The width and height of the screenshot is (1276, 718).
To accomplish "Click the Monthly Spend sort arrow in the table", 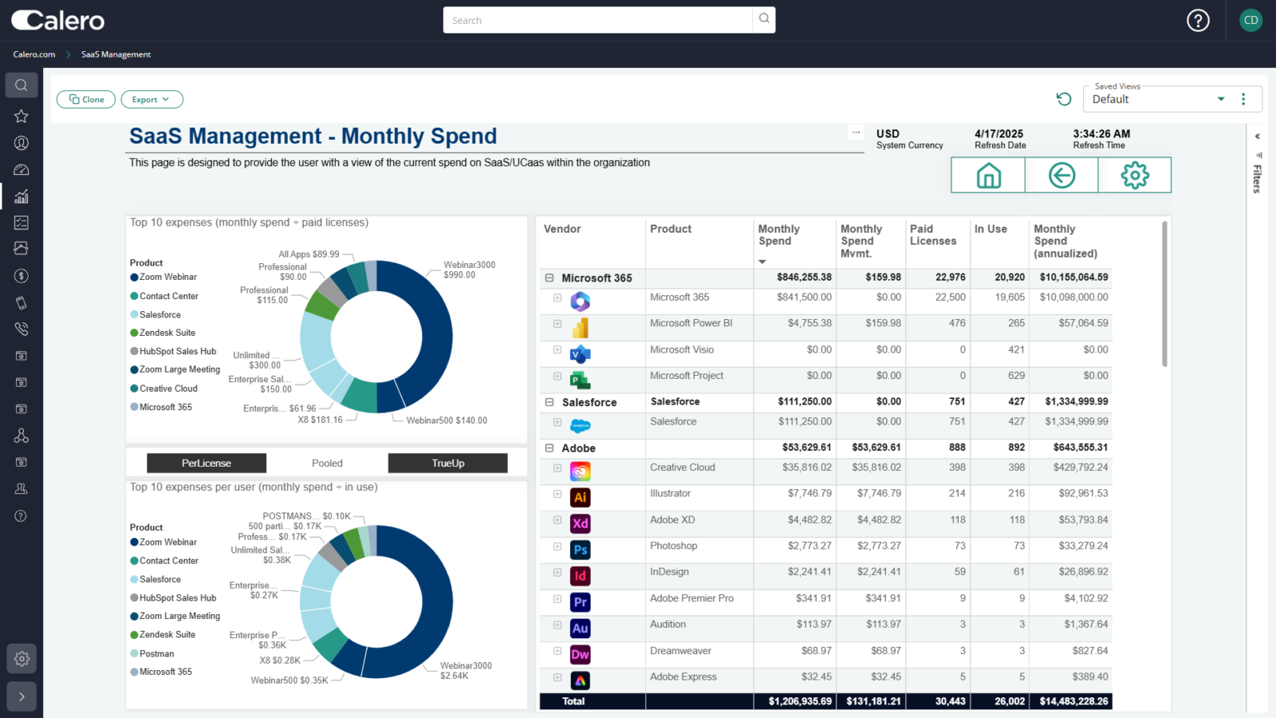I will (762, 261).
